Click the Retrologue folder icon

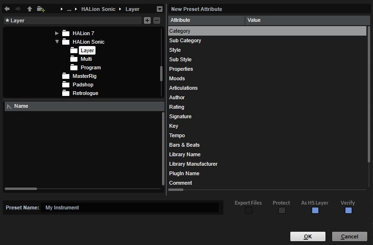click(66, 93)
